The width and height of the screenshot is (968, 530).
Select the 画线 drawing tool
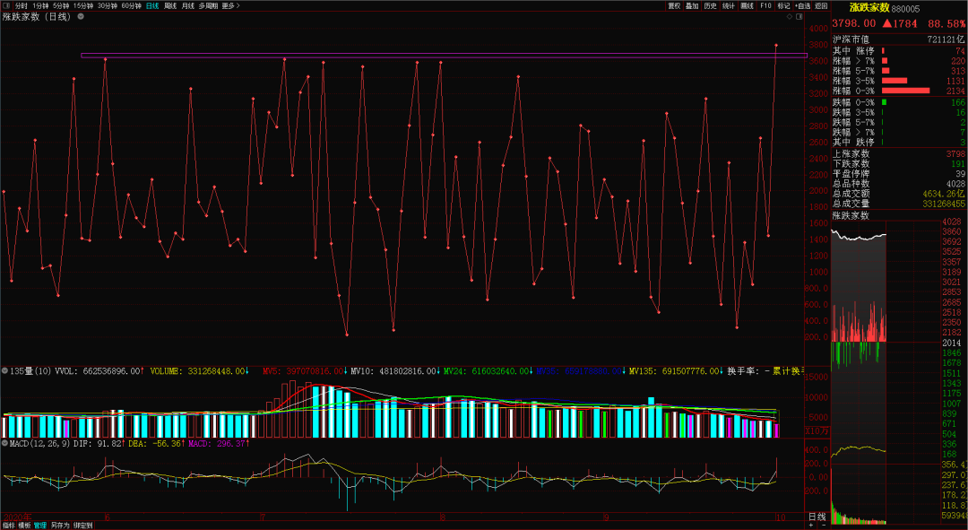pos(747,5)
